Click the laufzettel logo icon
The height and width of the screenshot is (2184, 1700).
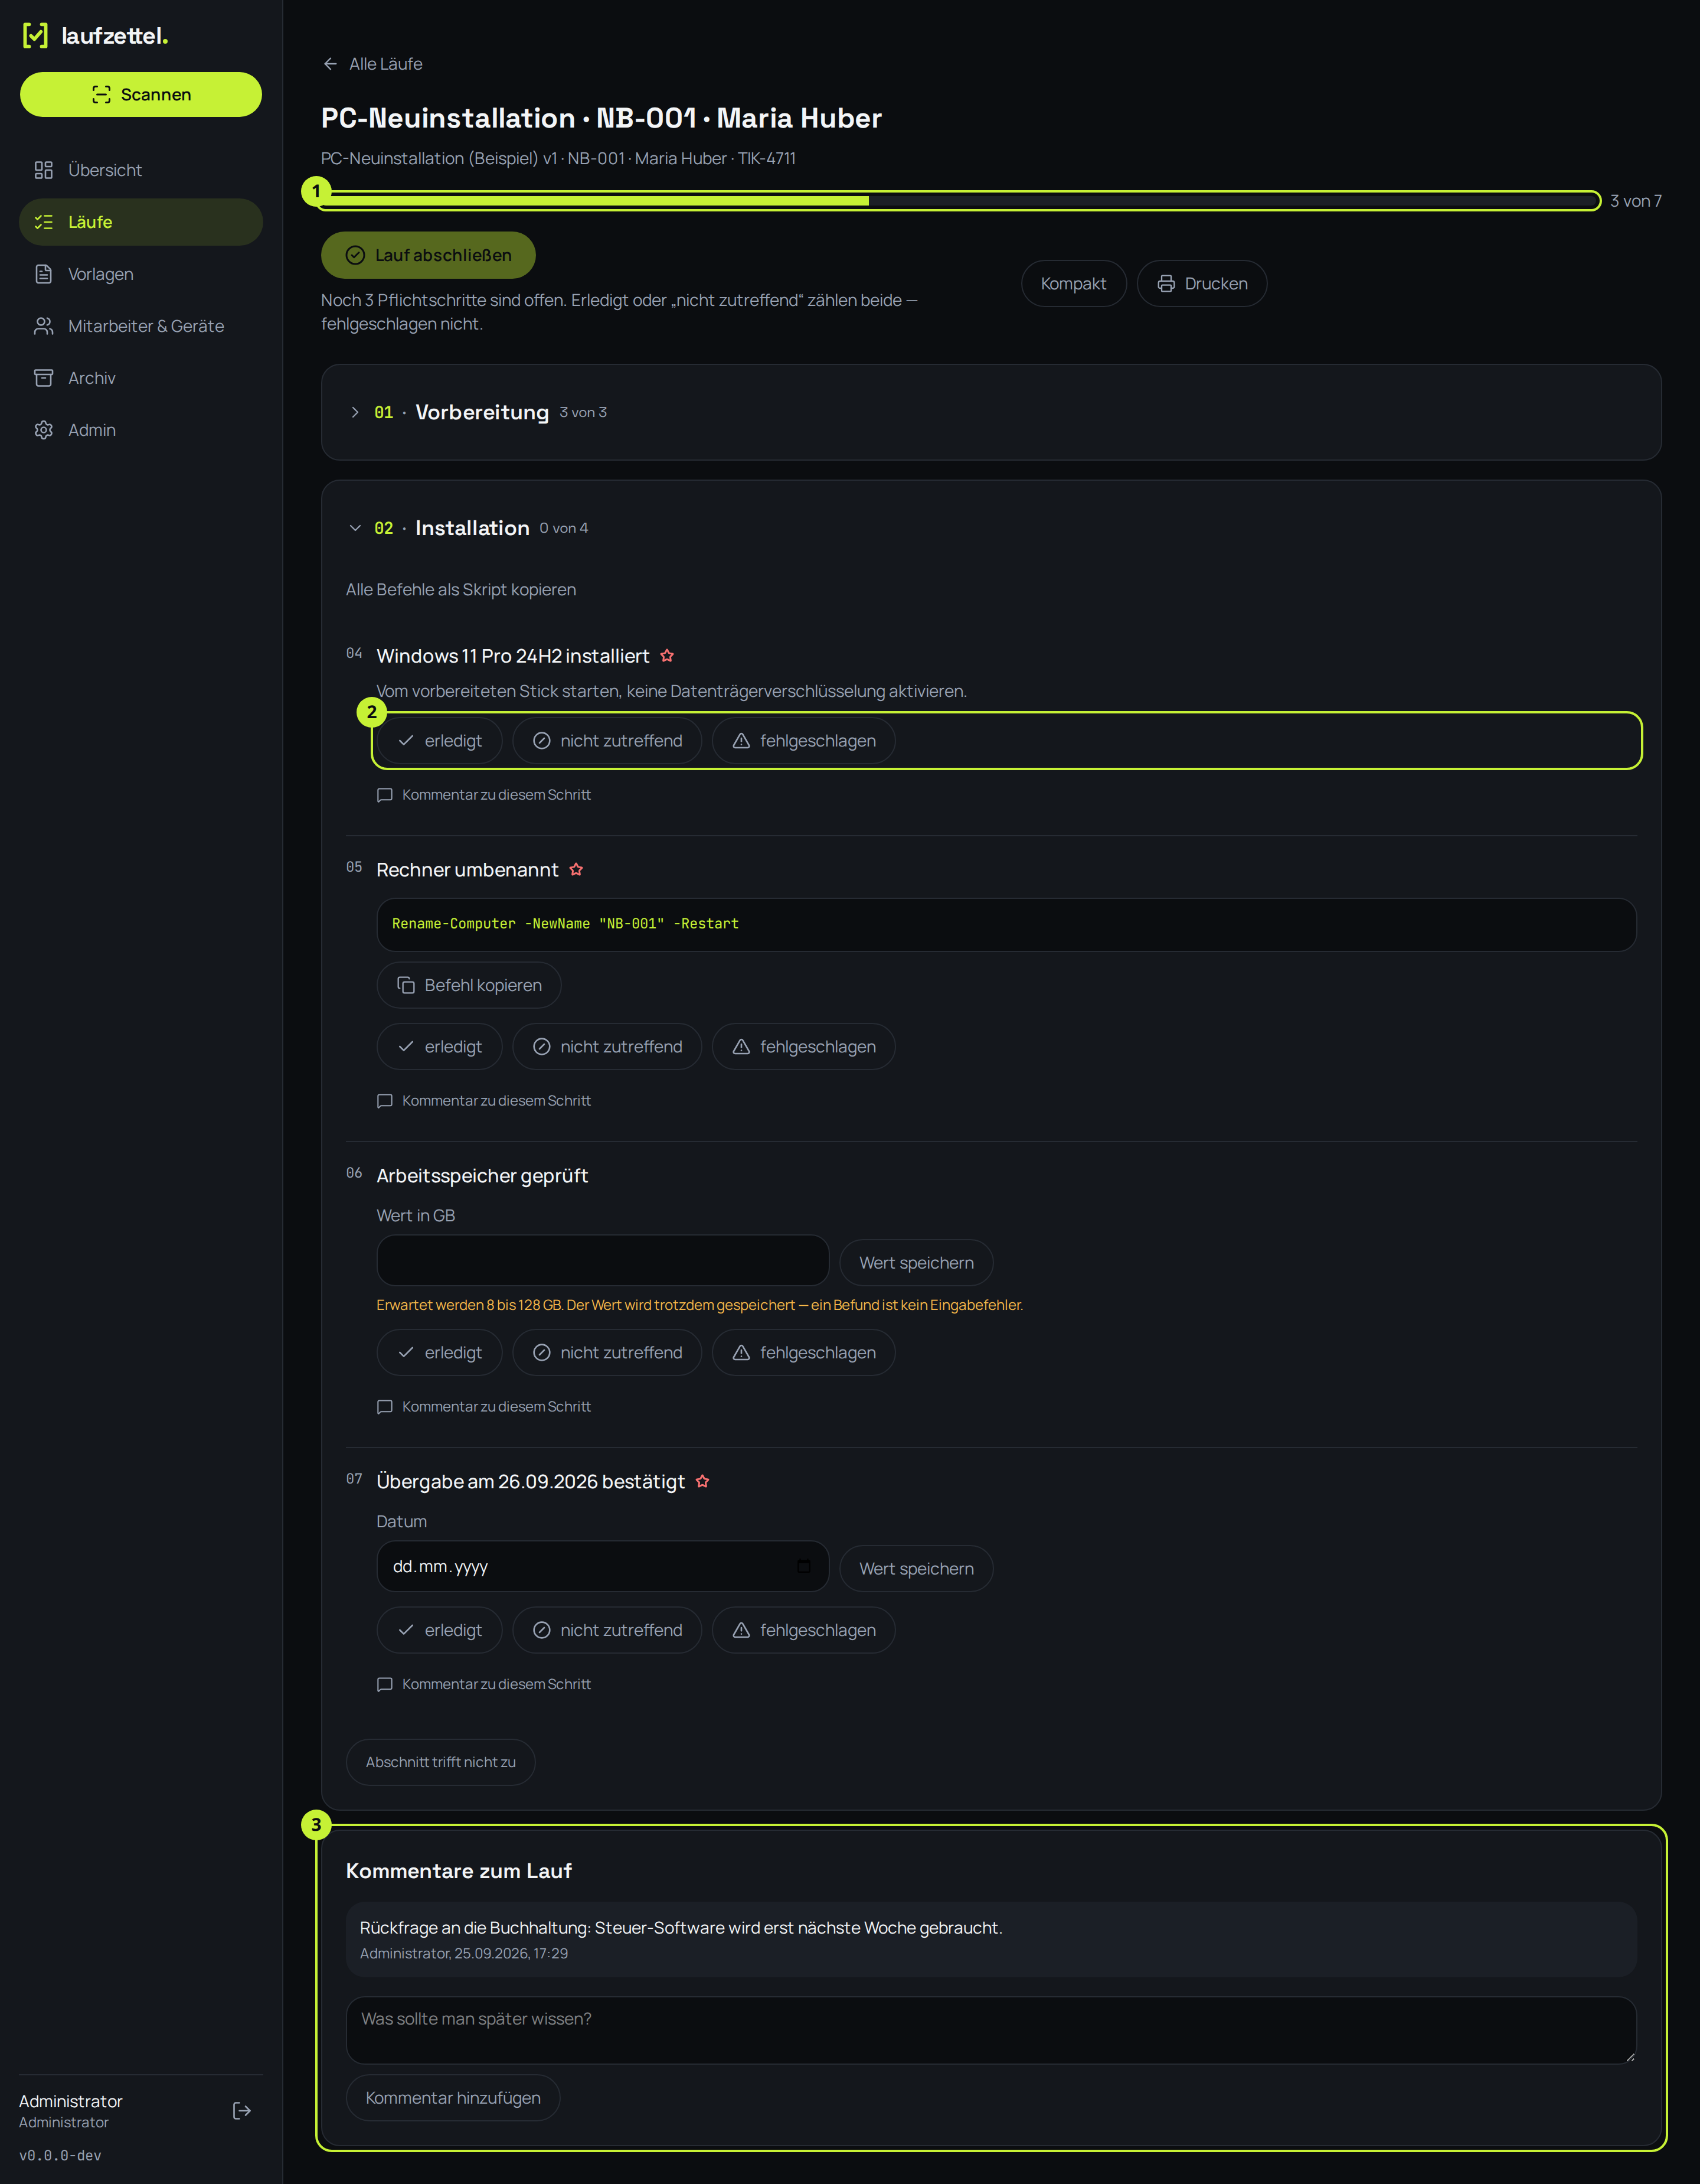(x=35, y=36)
